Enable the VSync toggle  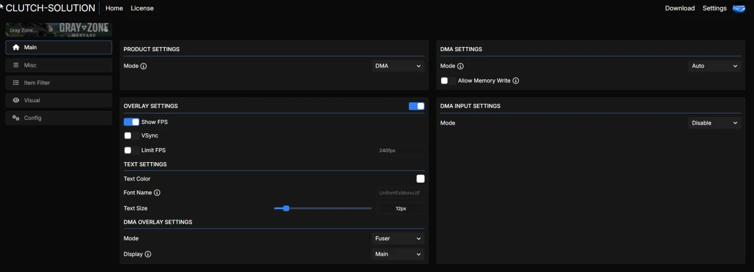pyautogui.click(x=131, y=136)
